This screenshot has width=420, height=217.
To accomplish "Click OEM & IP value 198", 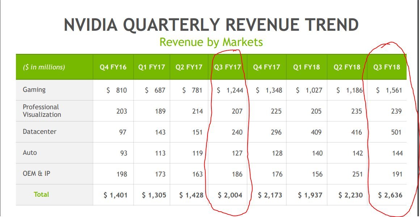I will (122, 174).
